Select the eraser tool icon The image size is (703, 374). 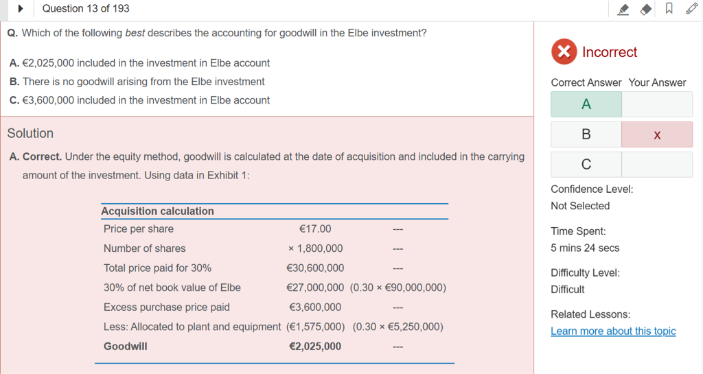pos(646,9)
